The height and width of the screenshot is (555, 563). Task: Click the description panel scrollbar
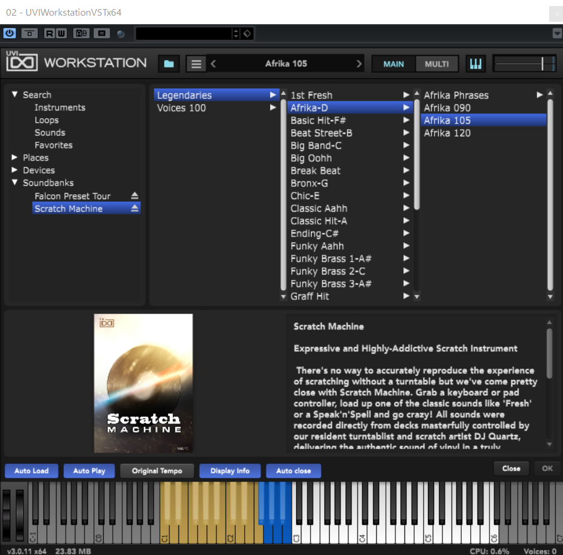(x=549, y=354)
